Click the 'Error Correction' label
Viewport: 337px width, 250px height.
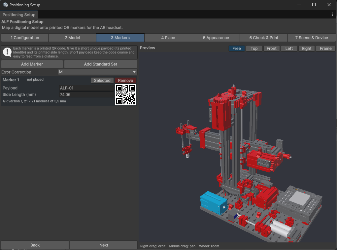pyautogui.click(x=16, y=72)
